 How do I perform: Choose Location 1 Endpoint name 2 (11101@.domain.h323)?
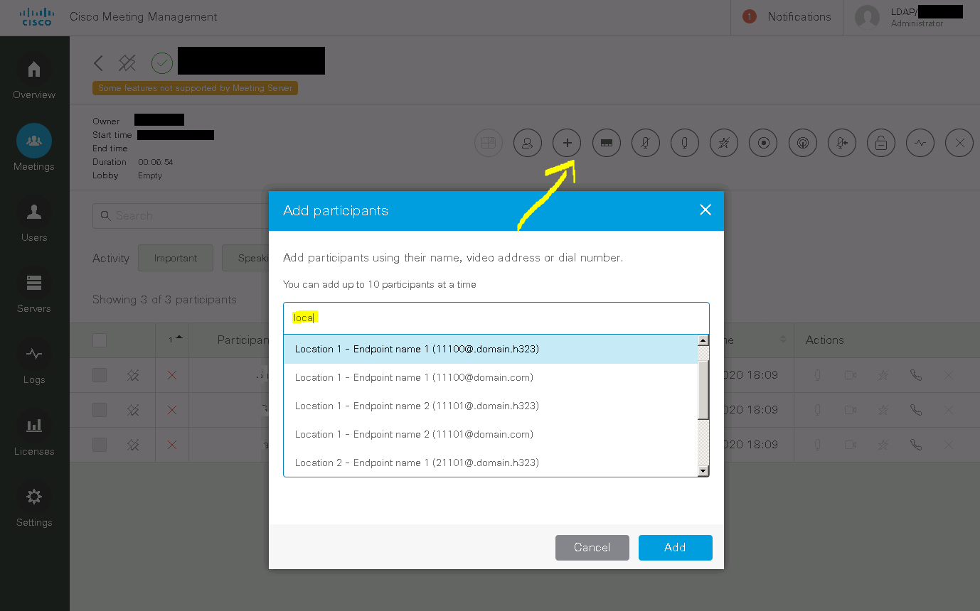click(491, 406)
